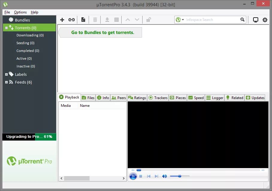Open the remote/devices monitor icon
This screenshot has height=191, width=272.
coord(256,20)
